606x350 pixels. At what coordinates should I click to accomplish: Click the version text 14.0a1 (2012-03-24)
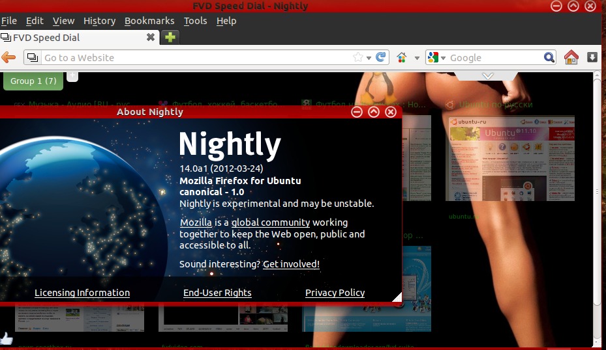[x=221, y=168]
